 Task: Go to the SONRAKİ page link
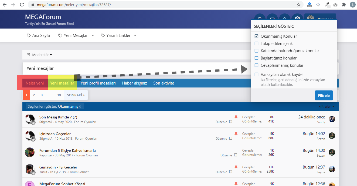pos(76,95)
